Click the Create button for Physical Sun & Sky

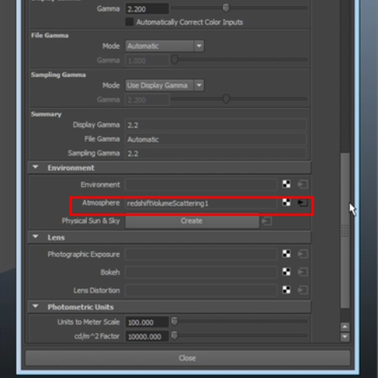pyautogui.click(x=192, y=221)
